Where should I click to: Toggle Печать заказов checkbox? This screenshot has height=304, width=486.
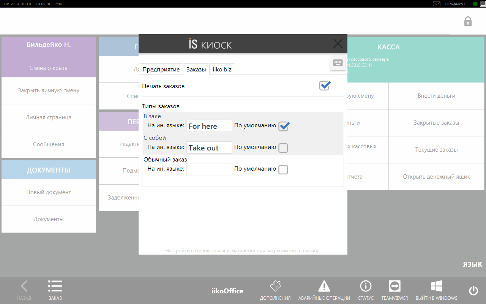pyautogui.click(x=325, y=86)
